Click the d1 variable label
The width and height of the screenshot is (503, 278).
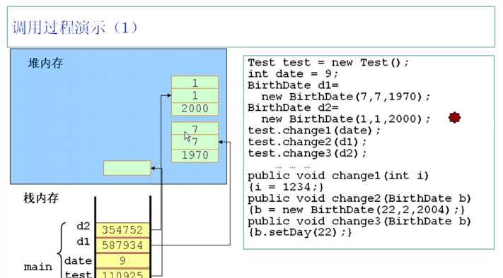point(83,241)
